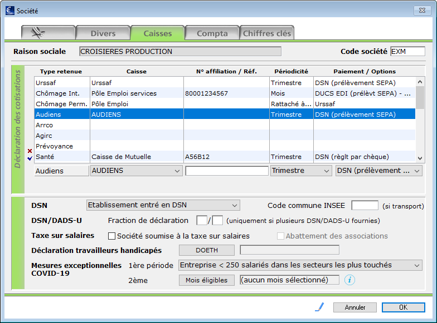This screenshot has width=437, height=323.
Task: Click the DUCS EDI (prélèvt SEPA) cell
Action: click(x=365, y=93)
